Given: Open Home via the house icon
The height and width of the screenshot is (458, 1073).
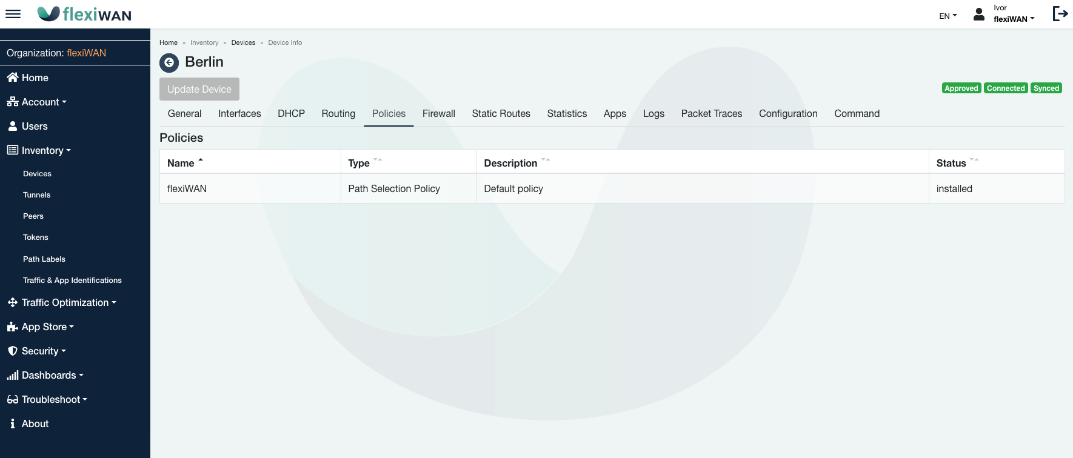Looking at the screenshot, I should tap(12, 78).
